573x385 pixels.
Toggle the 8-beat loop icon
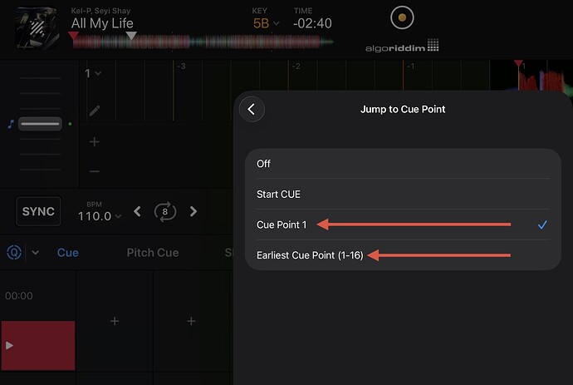[x=165, y=211]
